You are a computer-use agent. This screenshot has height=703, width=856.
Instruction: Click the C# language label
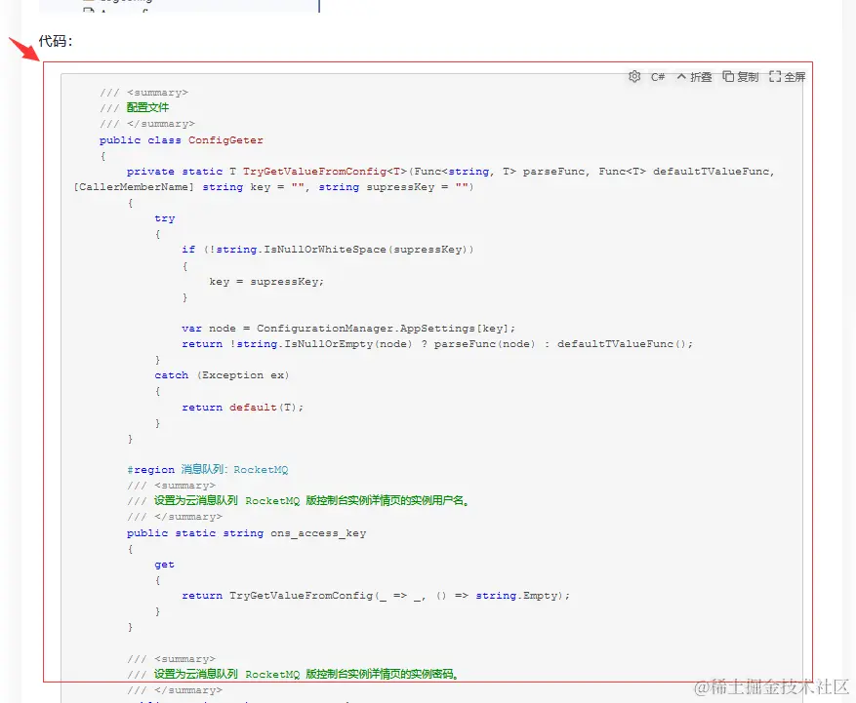[657, 77]
